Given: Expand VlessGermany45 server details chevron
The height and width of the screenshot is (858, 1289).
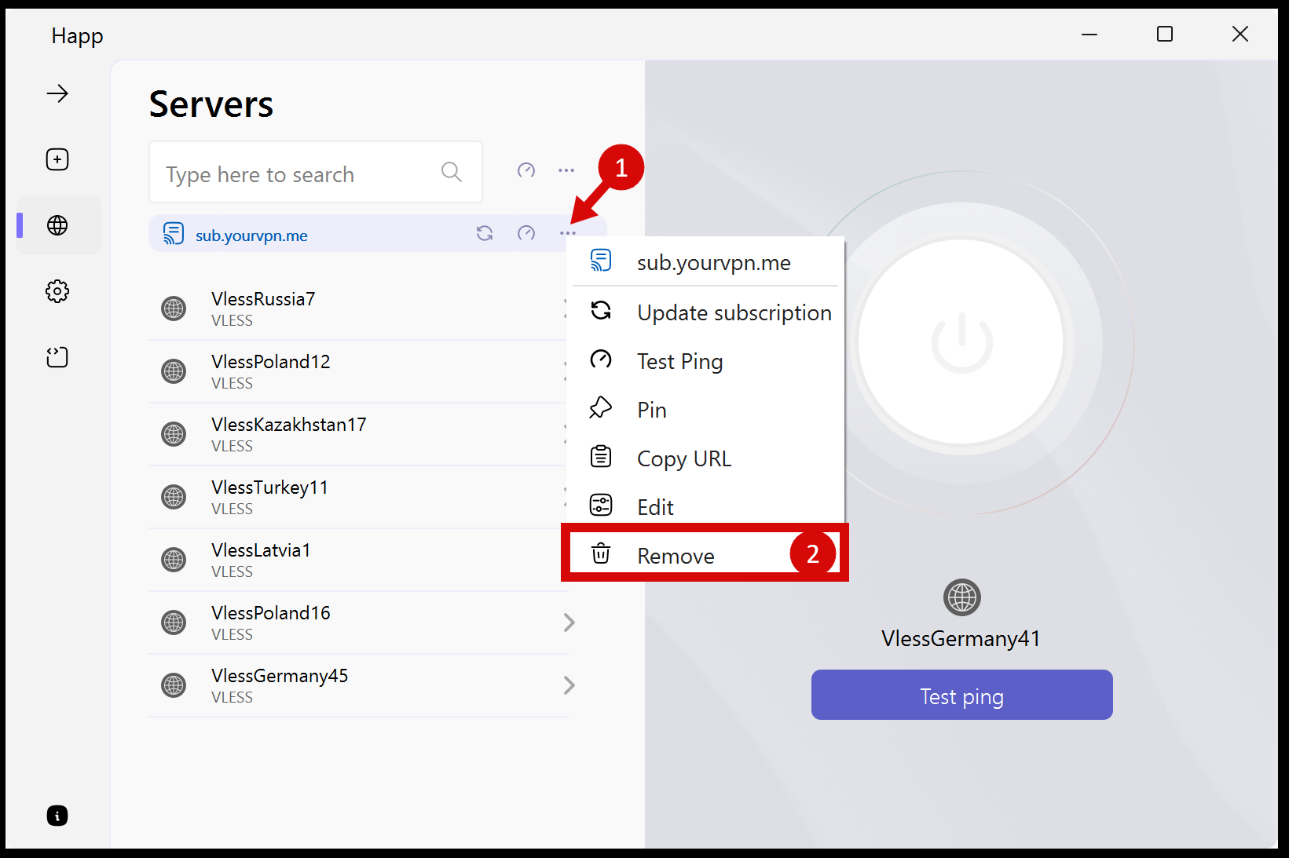Looking at the screenshot, I should [x=569, y=685].
